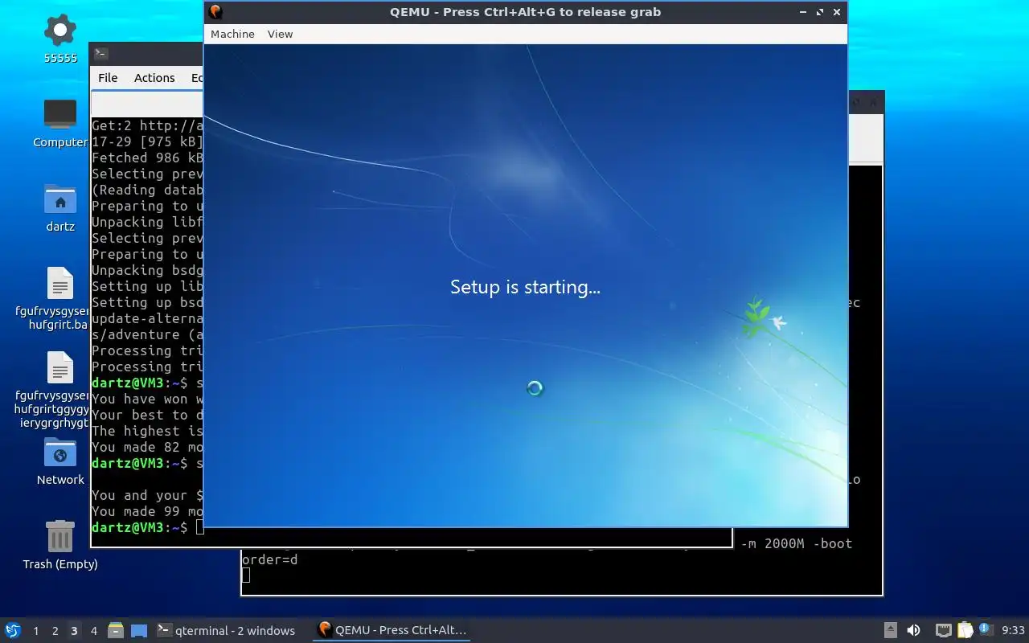Launch the file manager from the panel
The width and height of the screenshot is (1029, 643).
(116, 631)
